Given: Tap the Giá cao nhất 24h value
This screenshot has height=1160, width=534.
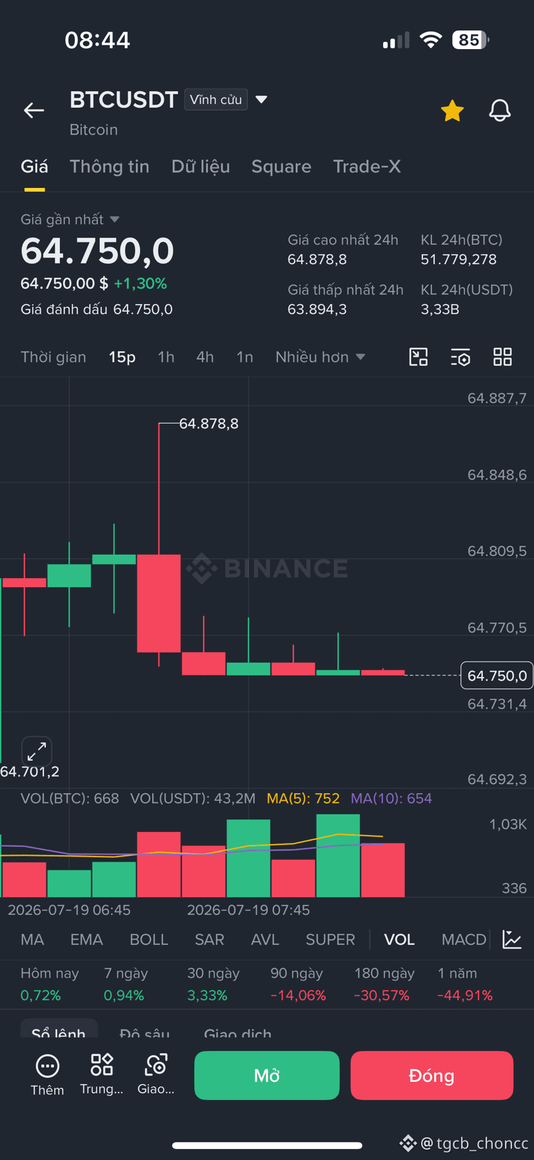Looking at the screenshot, I should (317, 260).
